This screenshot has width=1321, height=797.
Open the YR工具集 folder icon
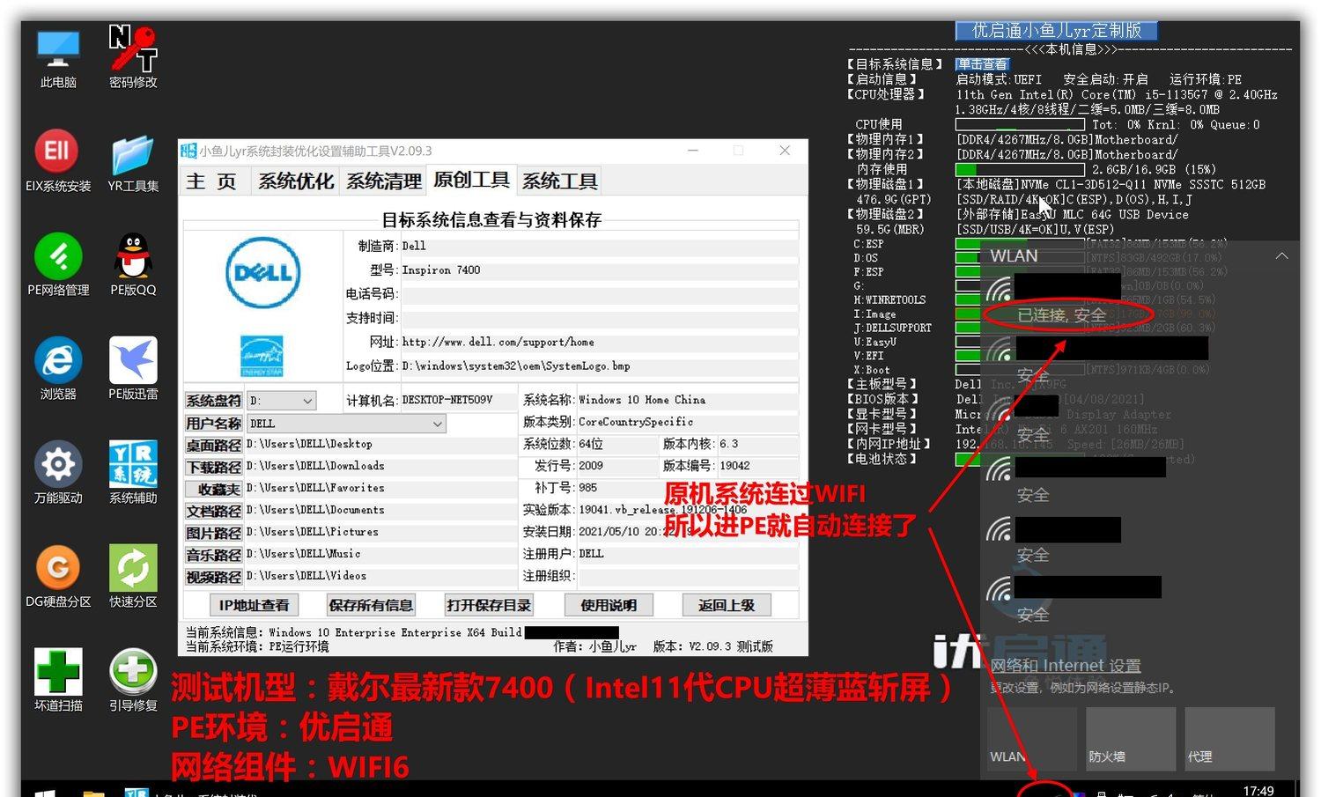click(133, 162)
